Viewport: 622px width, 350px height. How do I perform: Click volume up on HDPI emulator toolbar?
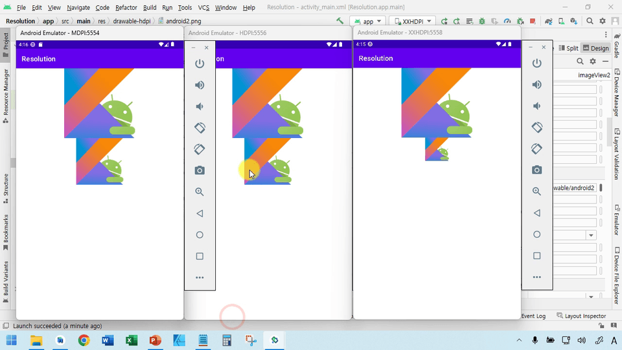[200, 85]
